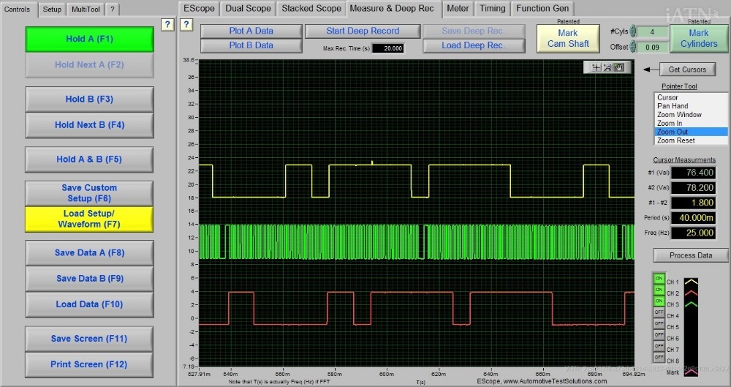Choose Zoom In in Pointer Tool list
The height and width of the screenshot is (387, 731).
click(691, 123)
